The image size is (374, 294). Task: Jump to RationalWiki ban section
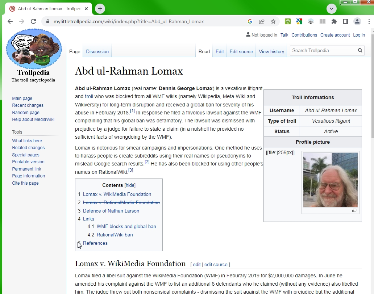click(115, 235)
